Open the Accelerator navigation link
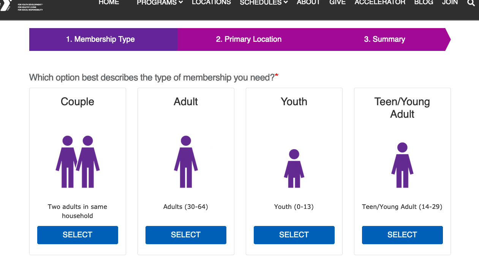Viewport: 479px width, 259px height. (380, 2)
